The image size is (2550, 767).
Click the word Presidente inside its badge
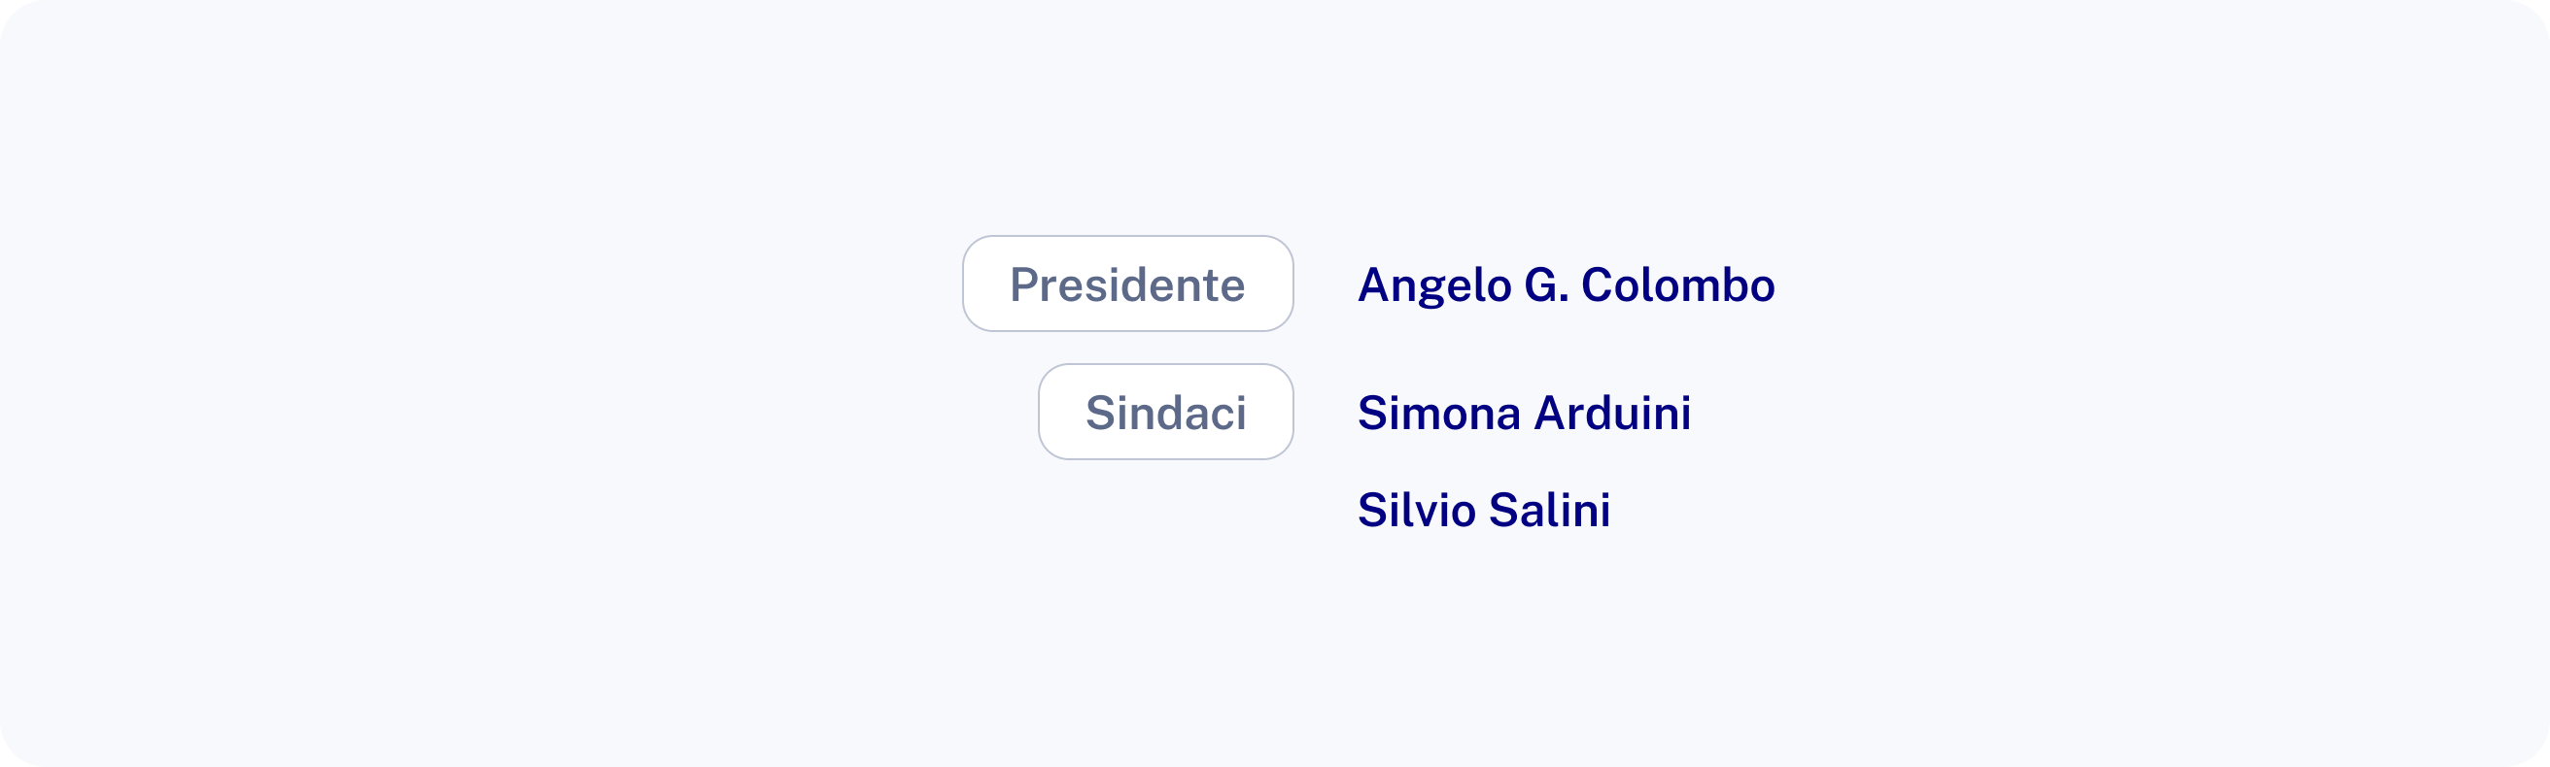(1127, 284)
